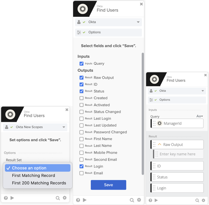Choose First 200 Matching Records
The image size is (209, 205).
(39, 183)
